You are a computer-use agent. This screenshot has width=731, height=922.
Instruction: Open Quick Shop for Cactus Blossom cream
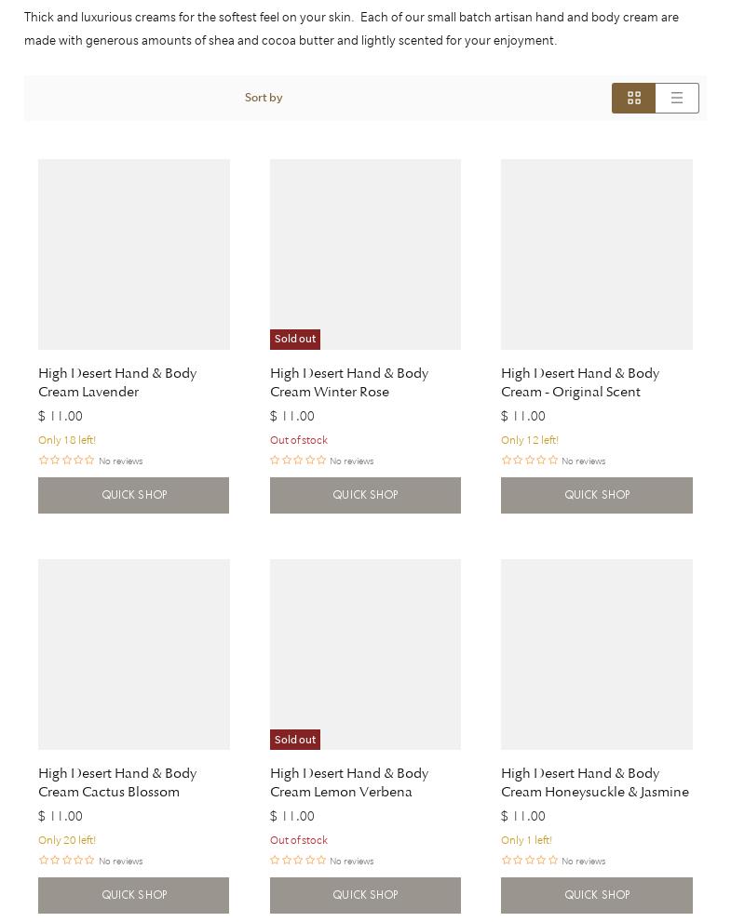(133, 895)
